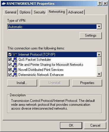The image size is (109, 132).
Task: Select the Automatic VPN type field
Action: tap(52, 27)
